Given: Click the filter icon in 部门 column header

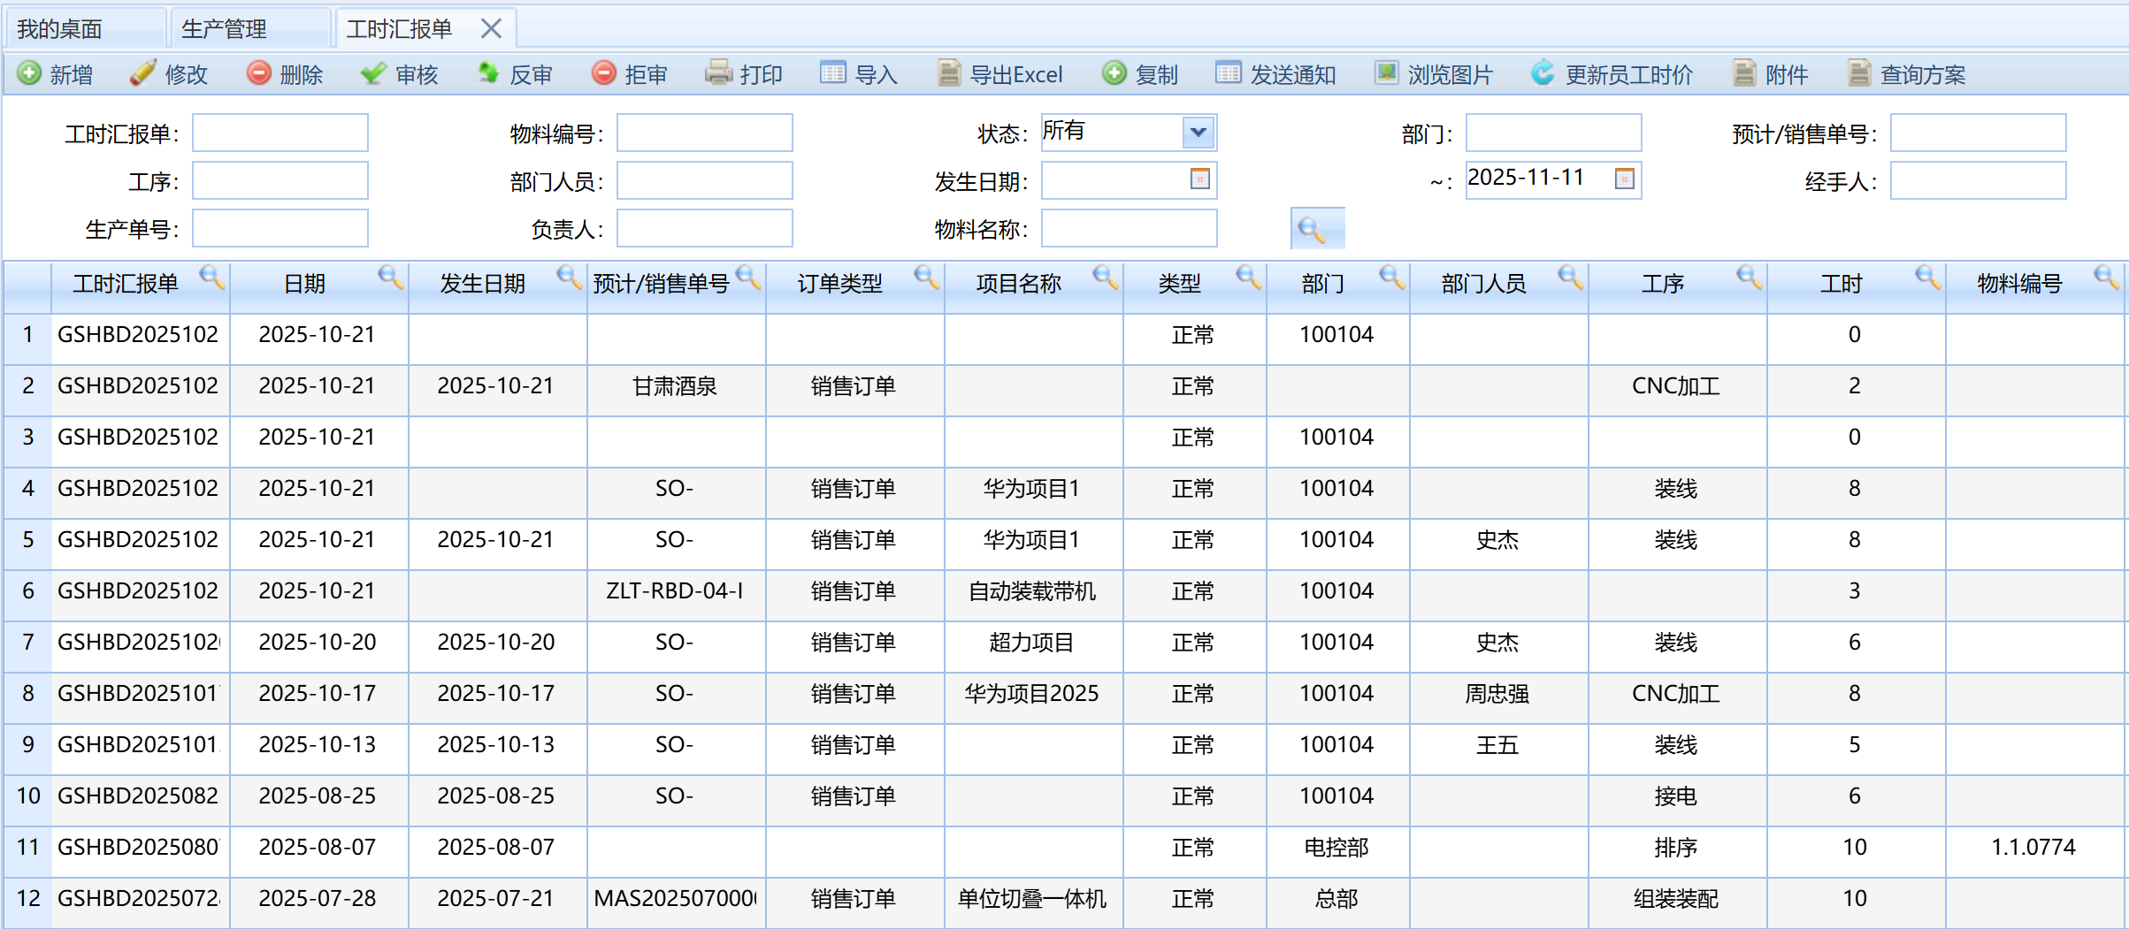Looking at the screenshot, I should (x=1391, y=278).
